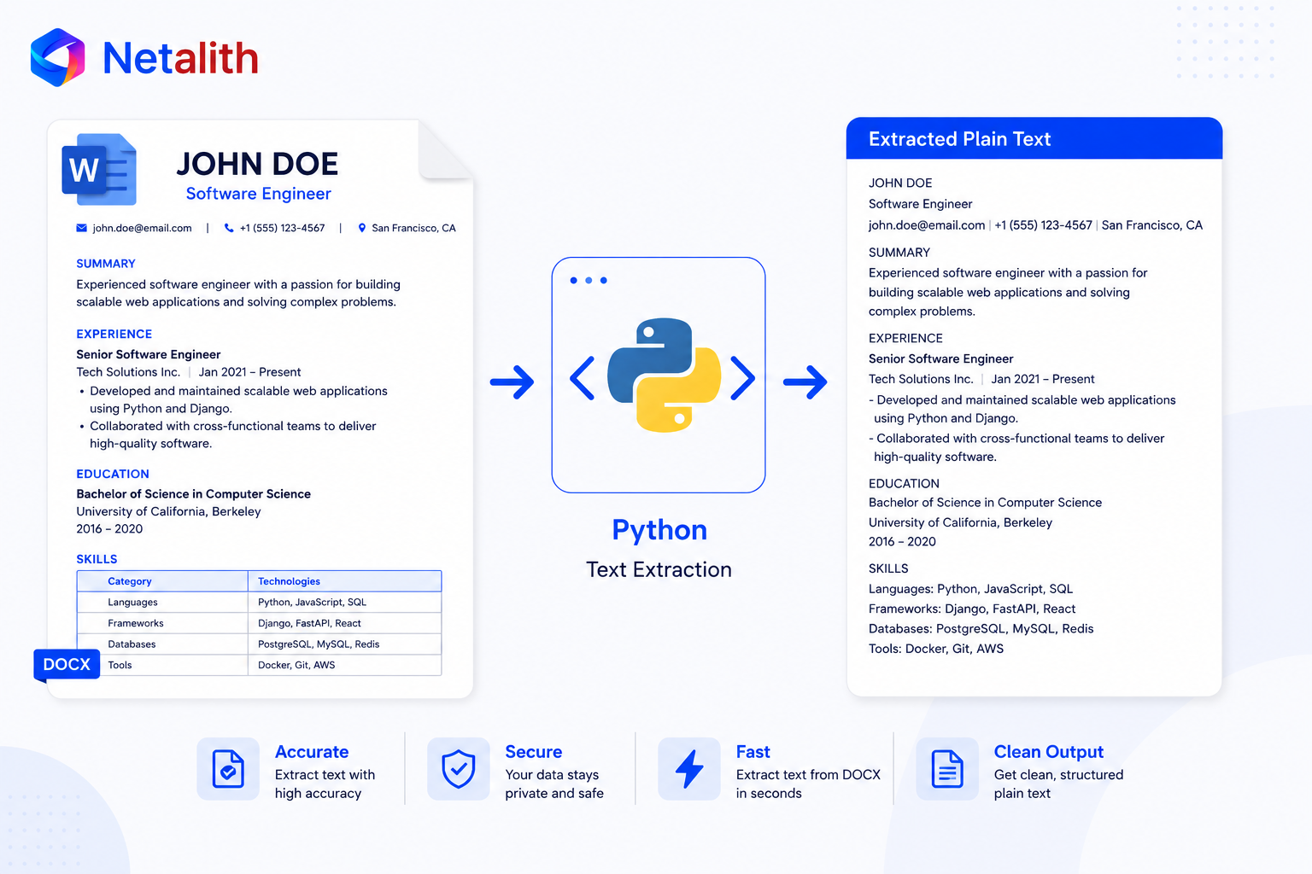The height and width of the screenshot is (874, 1312).
Task: Click the Category table header cell
Action: click(x=162, y=581)
